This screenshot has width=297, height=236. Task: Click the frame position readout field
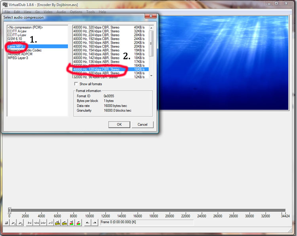click(147, 222)
